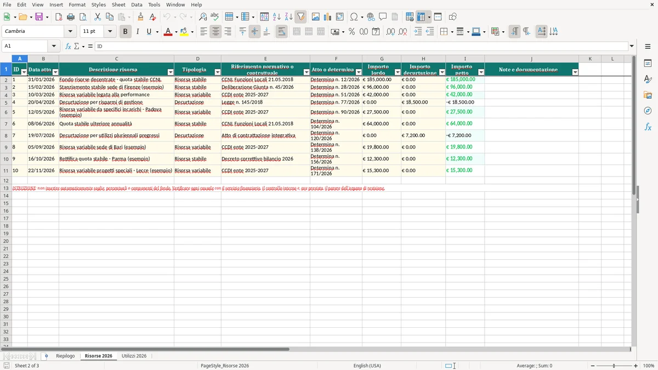Viewport: 658px width, 370px height.
Task: Toggle Italic formatting
Action: point(137,32)
